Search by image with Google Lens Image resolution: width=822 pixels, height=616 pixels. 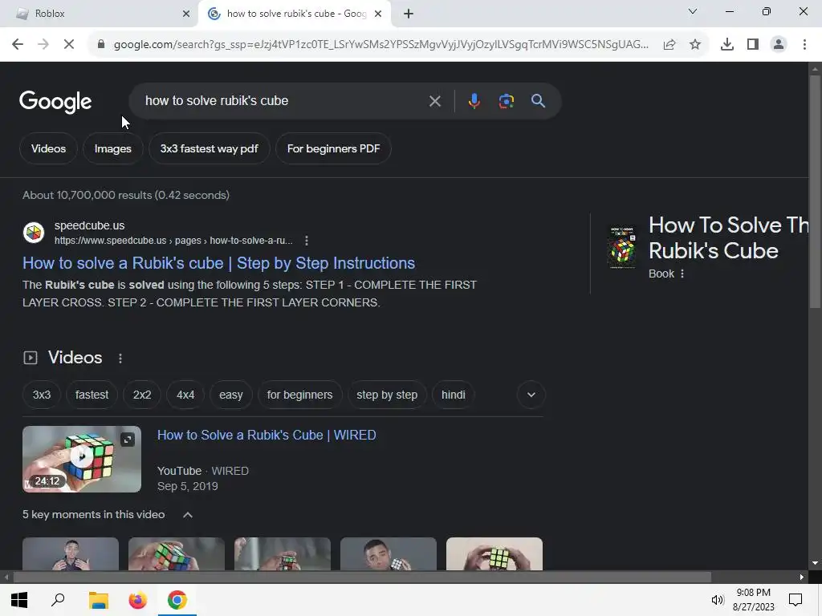pos(506,101)
